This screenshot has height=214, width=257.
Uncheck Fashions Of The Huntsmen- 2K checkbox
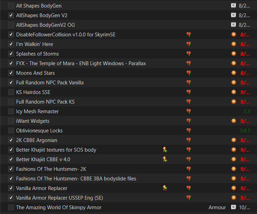pyautogui.click(x=11, y=169)
